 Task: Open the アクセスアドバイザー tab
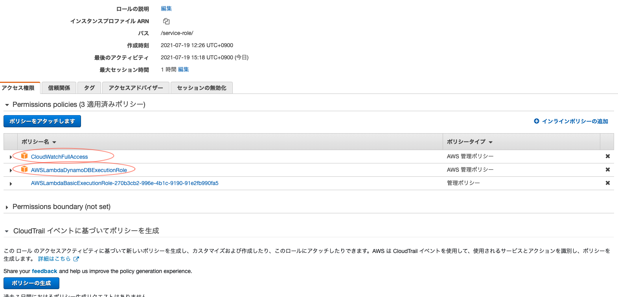136,88
